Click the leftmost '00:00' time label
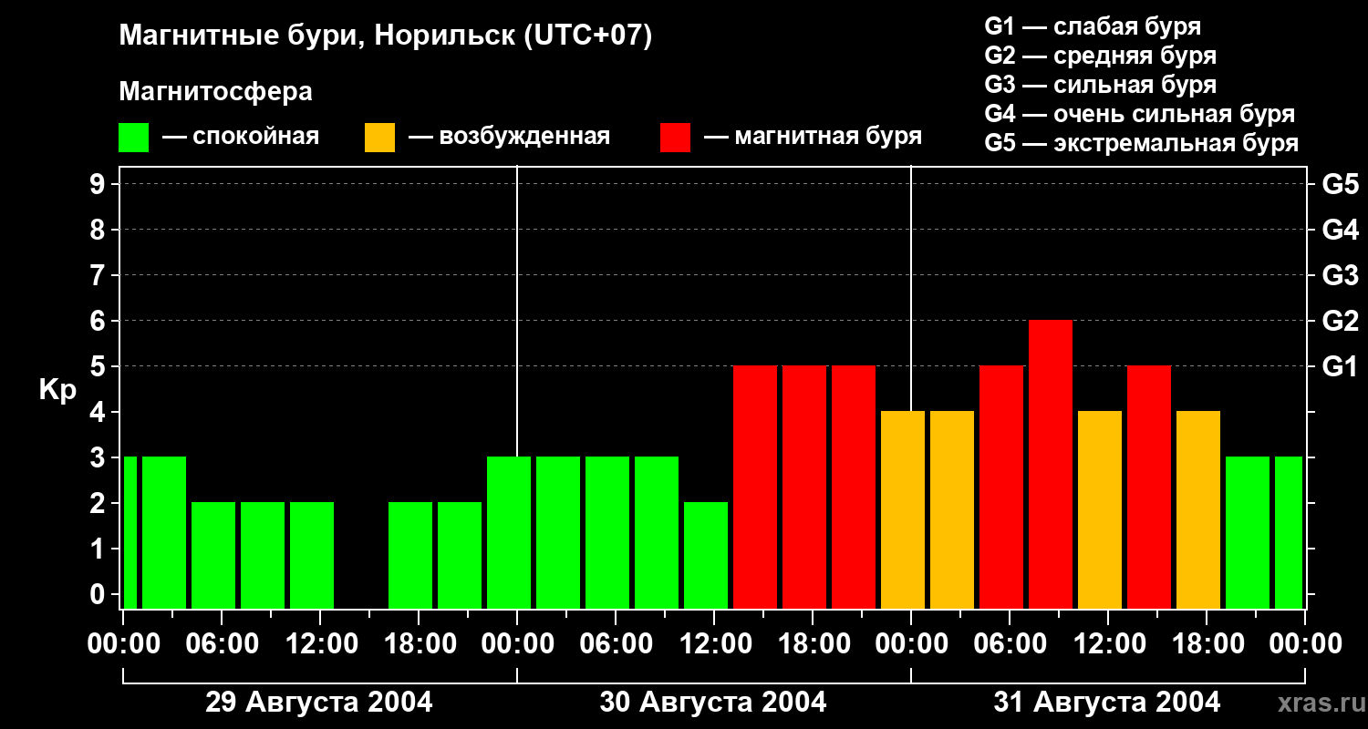1368x729 pixels. pyautogui.click(x=123, y=643)
